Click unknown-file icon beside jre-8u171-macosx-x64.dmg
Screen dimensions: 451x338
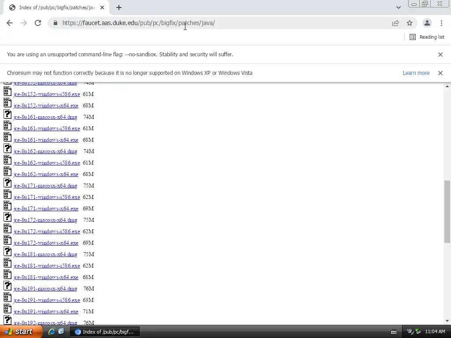coord(7,183)
